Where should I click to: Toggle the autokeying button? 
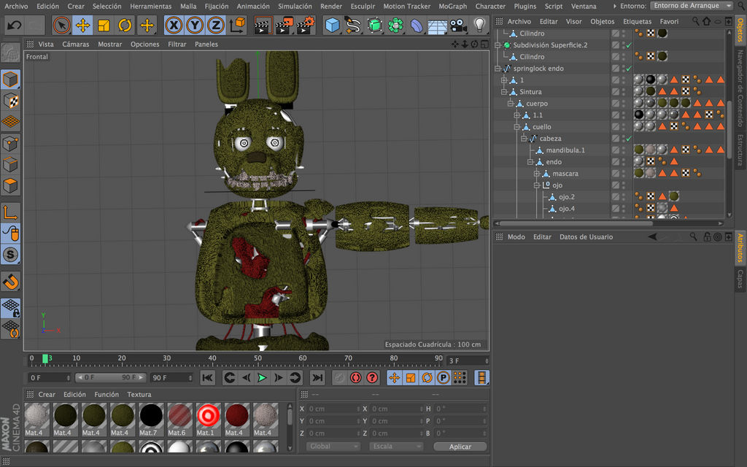[x=356, y=378]
